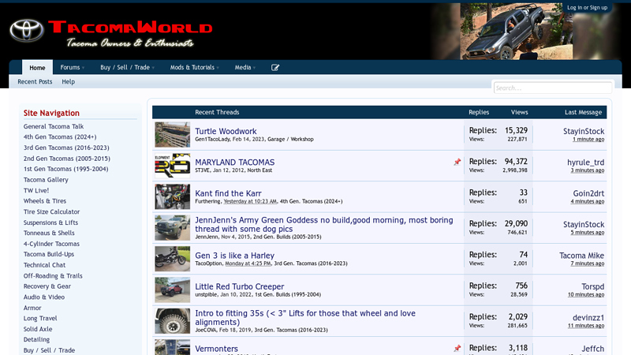Open Kant find the Karr thumbnail
This screenshot has height=355, width=631.
172,196
